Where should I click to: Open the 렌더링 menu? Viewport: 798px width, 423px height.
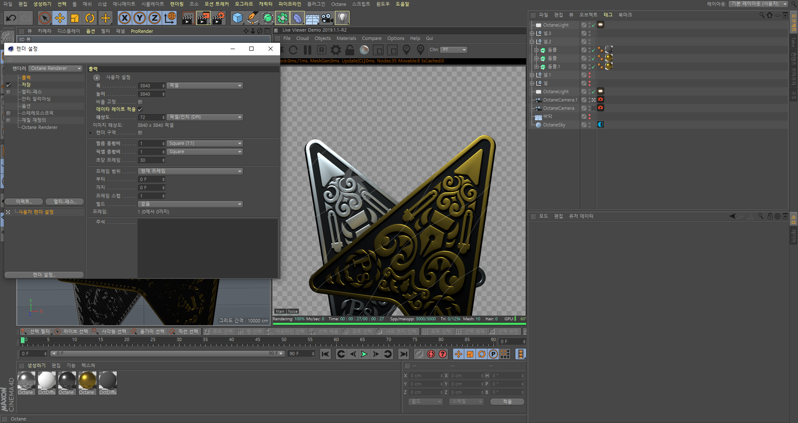(x=177, y=4)
